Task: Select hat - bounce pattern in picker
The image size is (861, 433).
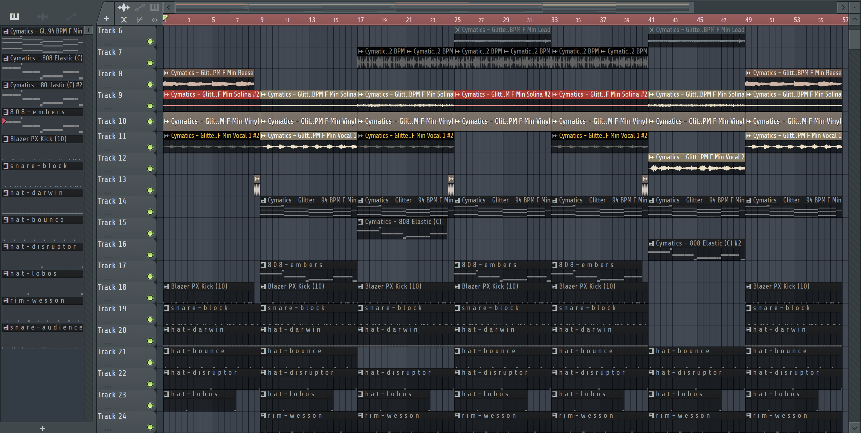Action: point(43,220)
